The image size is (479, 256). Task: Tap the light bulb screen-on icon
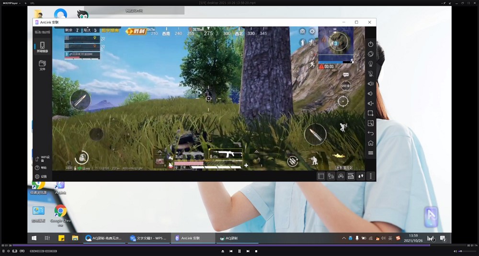[371, 64]
